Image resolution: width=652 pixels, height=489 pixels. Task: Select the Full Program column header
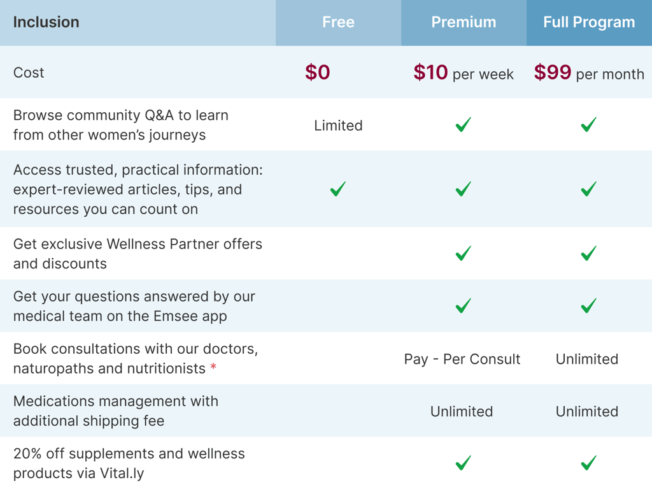coord(589,22)
